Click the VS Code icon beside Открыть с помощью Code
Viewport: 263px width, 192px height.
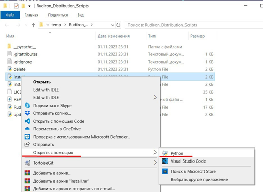(27, 121)
